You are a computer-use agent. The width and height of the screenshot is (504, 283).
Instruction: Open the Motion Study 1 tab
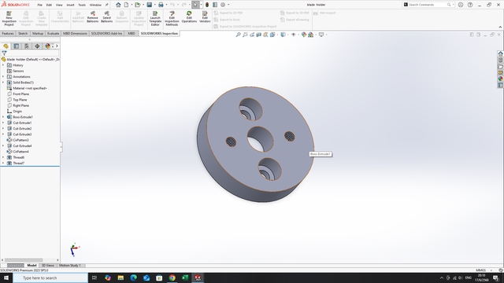coord(70,266)
